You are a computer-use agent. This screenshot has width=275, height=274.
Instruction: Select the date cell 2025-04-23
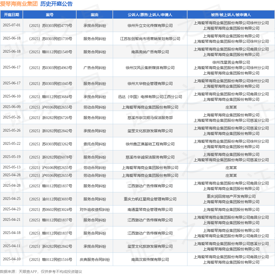point(12,209)
